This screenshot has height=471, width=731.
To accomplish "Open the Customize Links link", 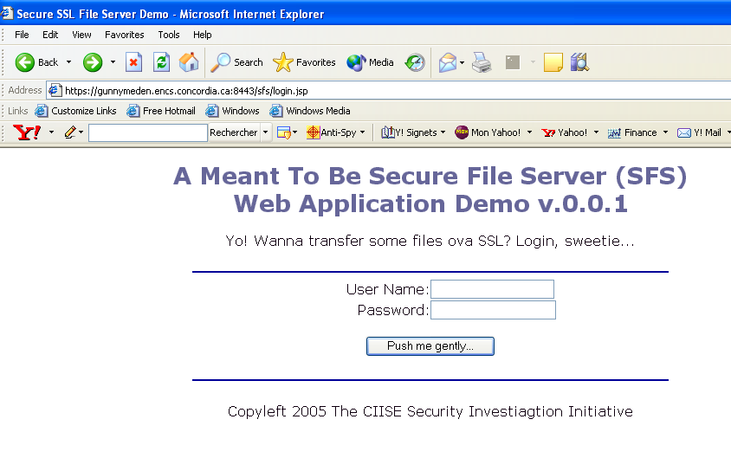I will point(75,111).
